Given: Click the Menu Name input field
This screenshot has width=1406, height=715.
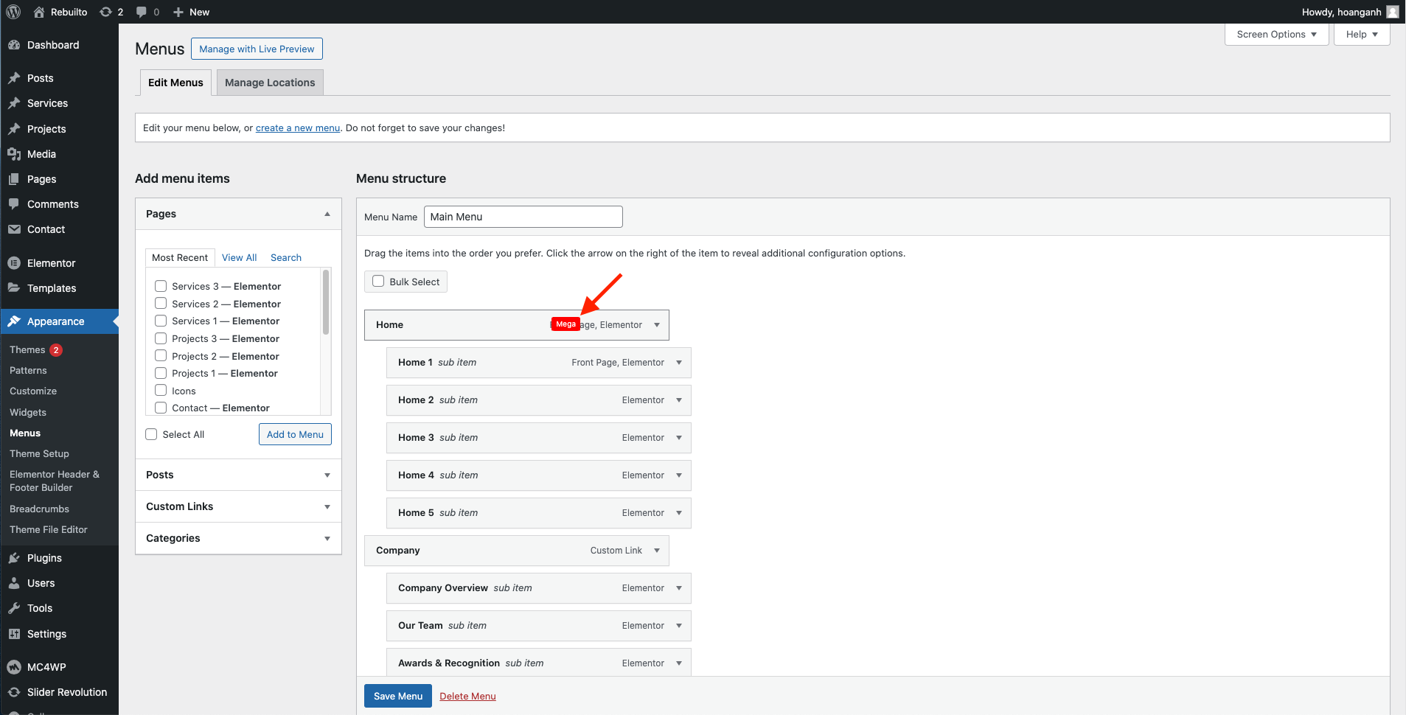Looking at the screenshot, I should tap(523, 217).
